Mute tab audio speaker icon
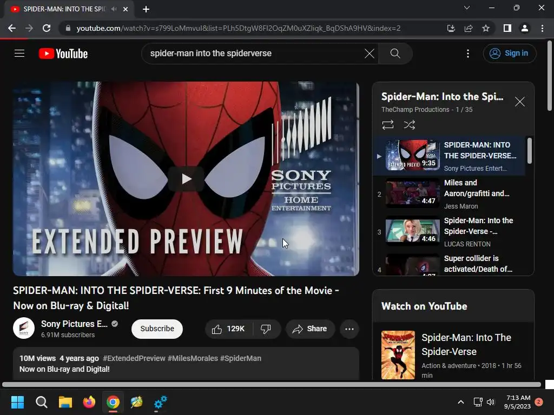554x415 pixels. tap(114, 9)
